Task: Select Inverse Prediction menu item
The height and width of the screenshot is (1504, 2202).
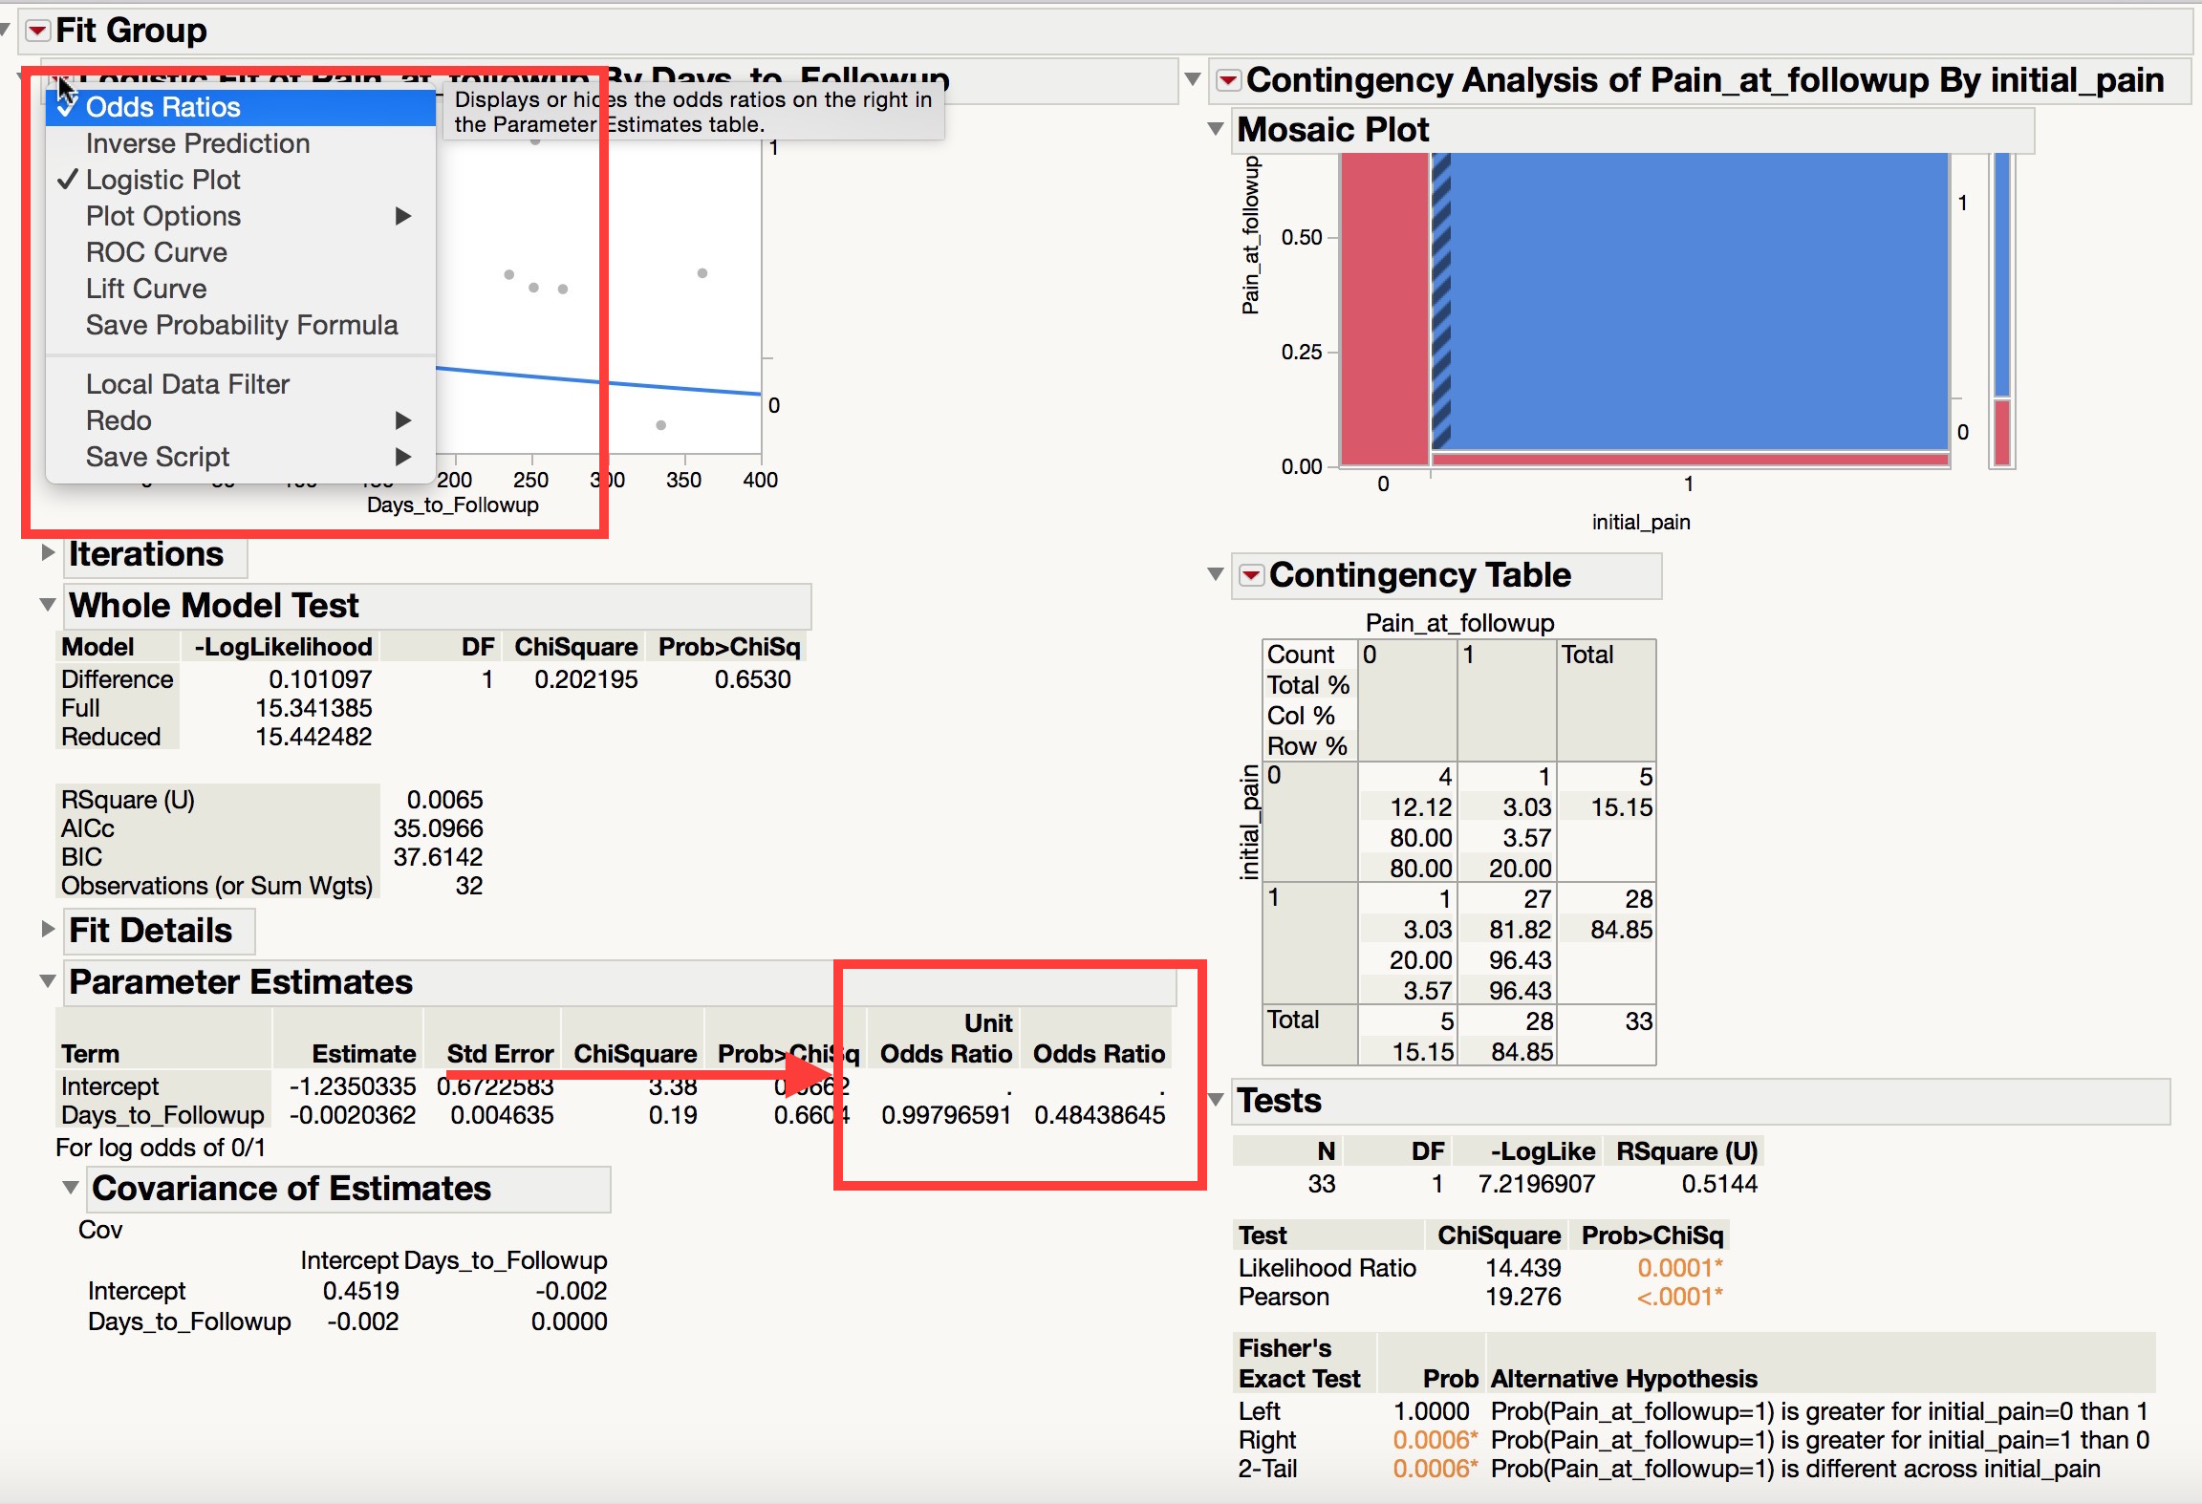Action: pos(198,143)
